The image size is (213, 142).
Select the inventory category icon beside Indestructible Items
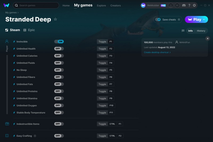pyautogui.click(x=7, y=124)
